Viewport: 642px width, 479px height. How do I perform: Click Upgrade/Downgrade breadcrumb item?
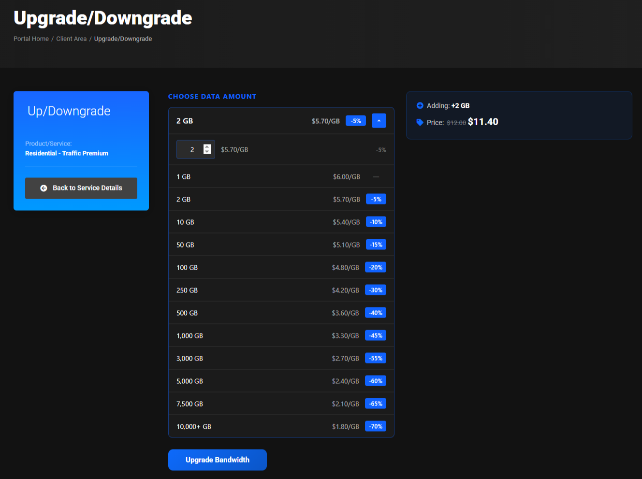[123, 39]
